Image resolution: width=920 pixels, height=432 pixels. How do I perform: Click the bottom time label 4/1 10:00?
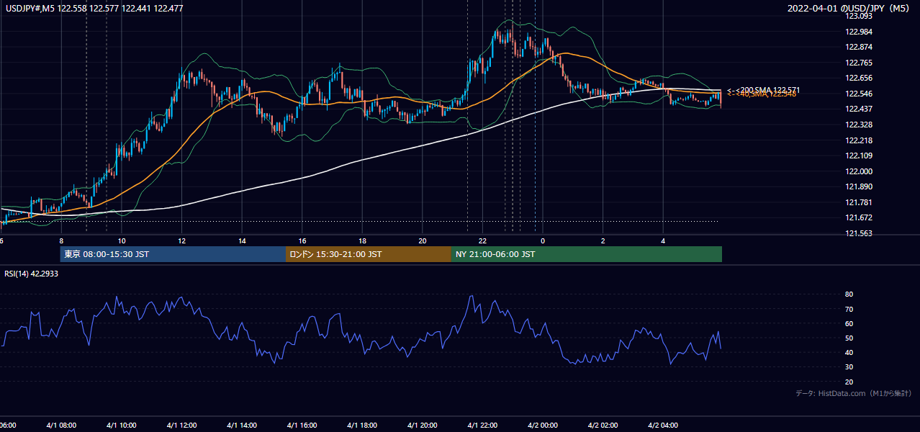(x=121, y=425)
